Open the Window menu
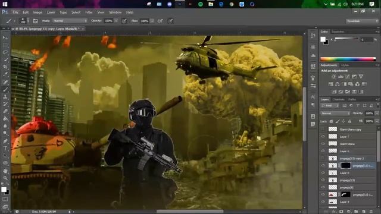 115,12
